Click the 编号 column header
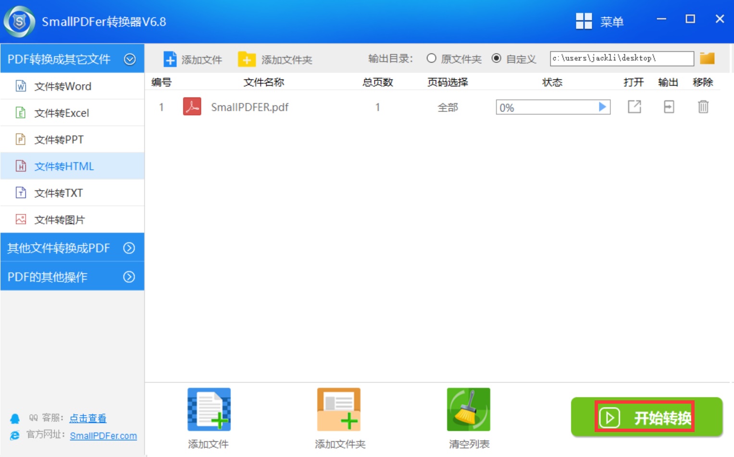This screenshot has width=734, height=457. [x=161, y=82]
